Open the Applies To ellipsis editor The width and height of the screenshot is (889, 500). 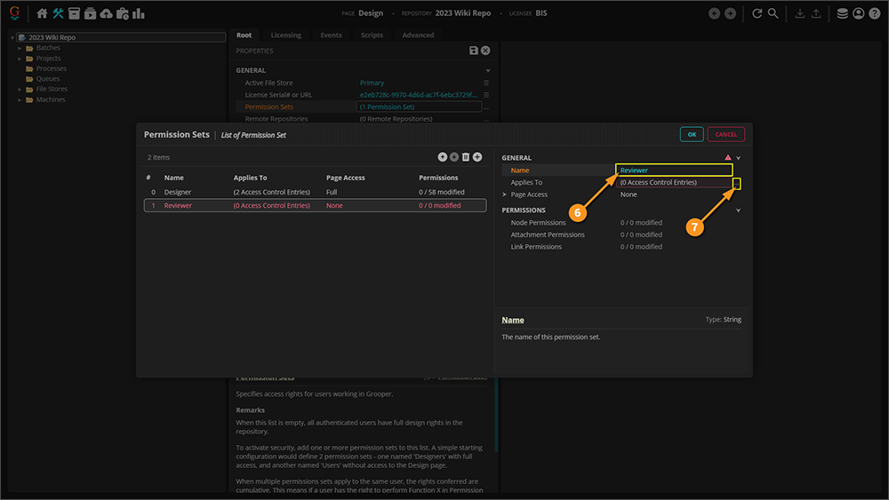pyautogui.click(x=737, y=182)
